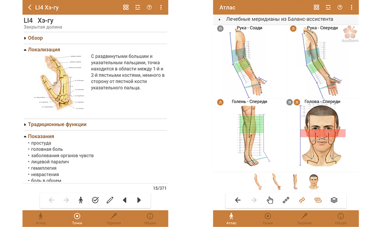Toggle Л badge on Голень - Спереди
The height and width of the screenshot is (227, 381).
(220, 102)
